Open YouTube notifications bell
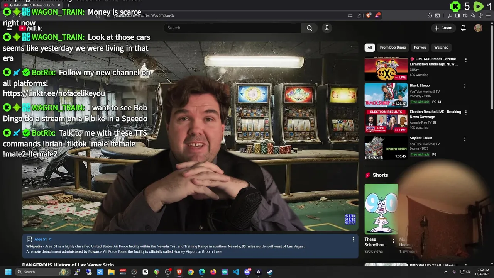The height and width of the screenshot is (278, 494). pos(464,28)
